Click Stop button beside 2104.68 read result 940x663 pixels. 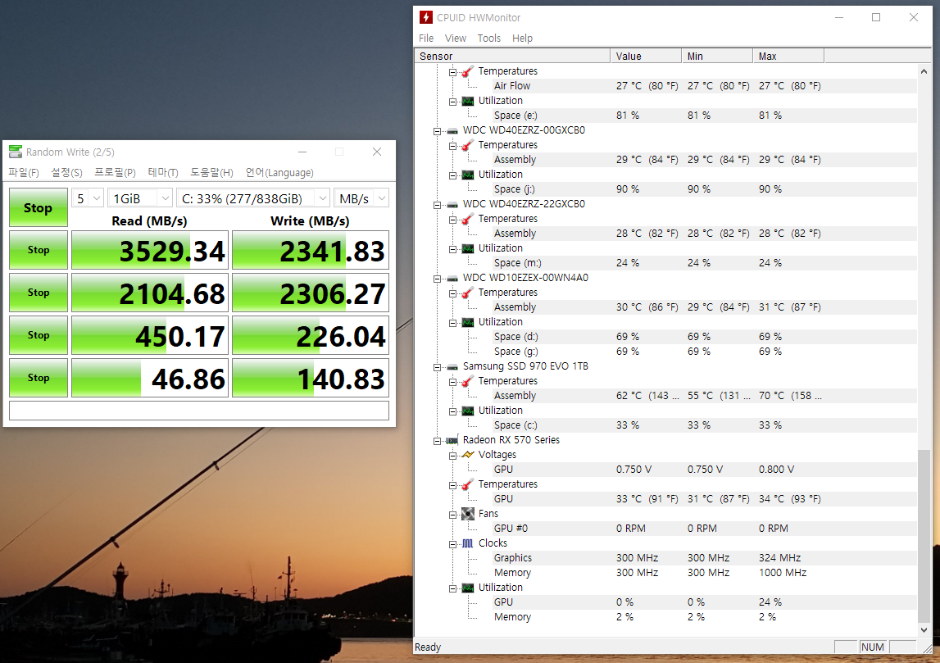tap(39, 293)
